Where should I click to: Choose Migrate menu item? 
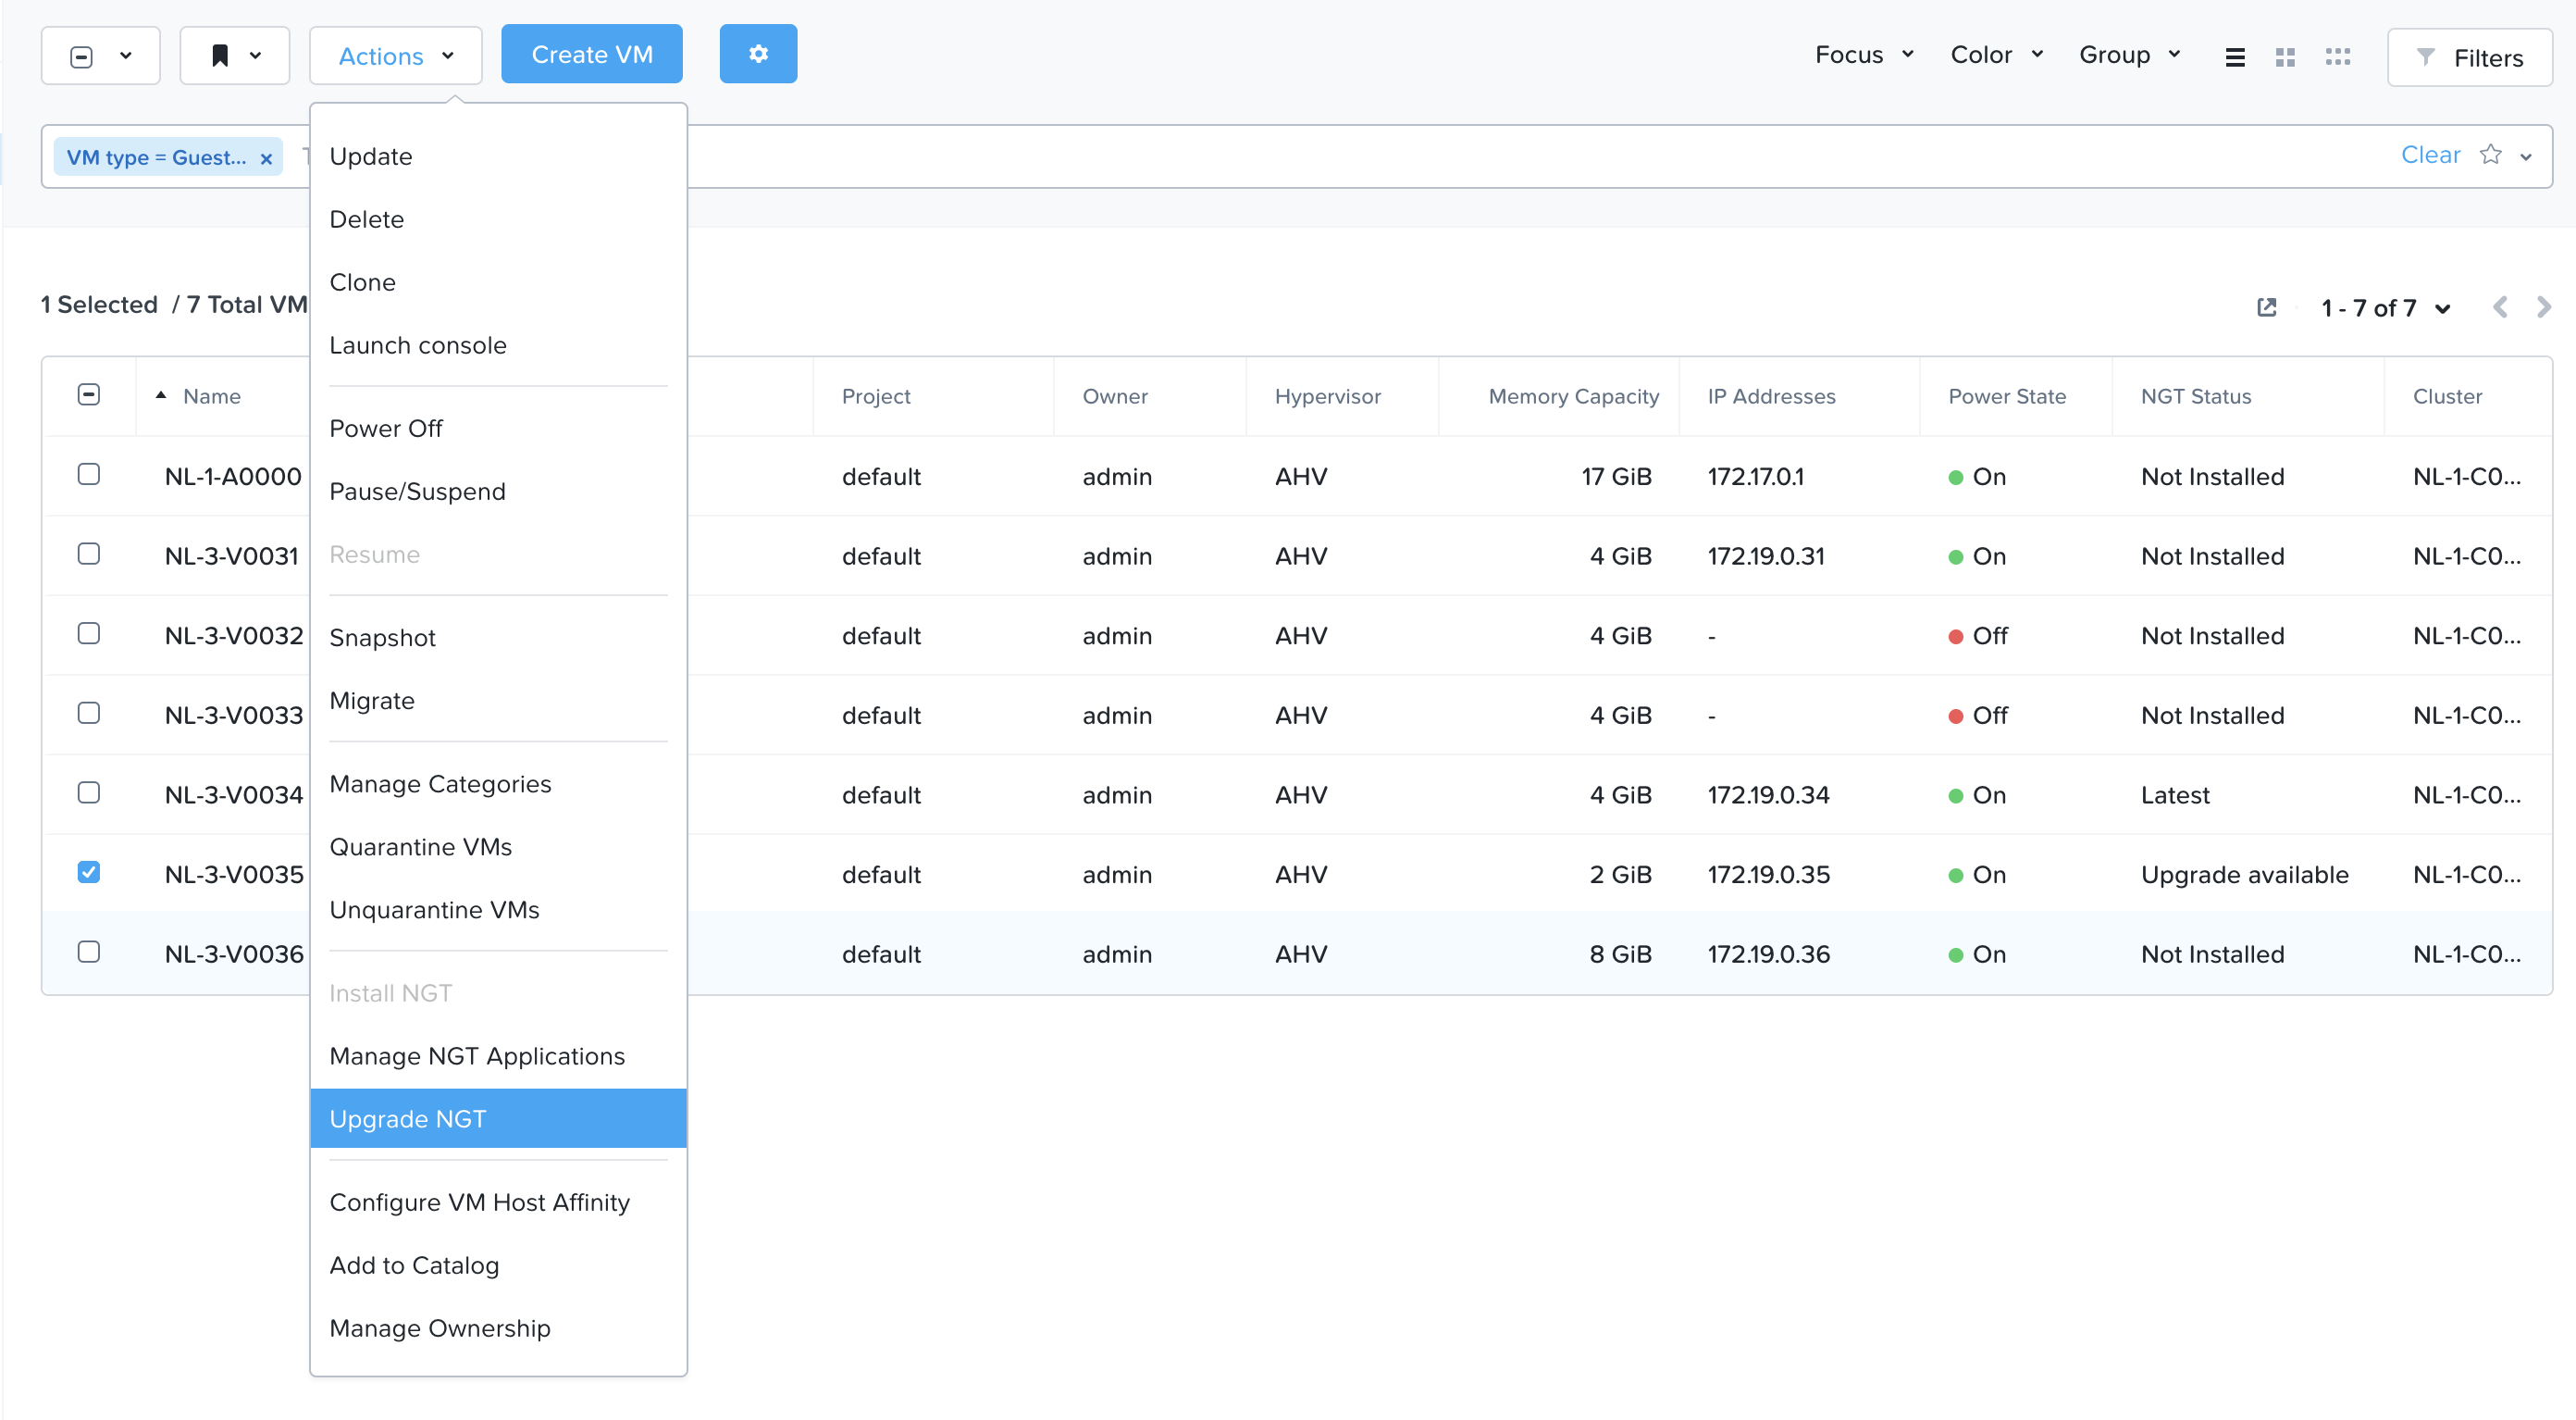498,701
